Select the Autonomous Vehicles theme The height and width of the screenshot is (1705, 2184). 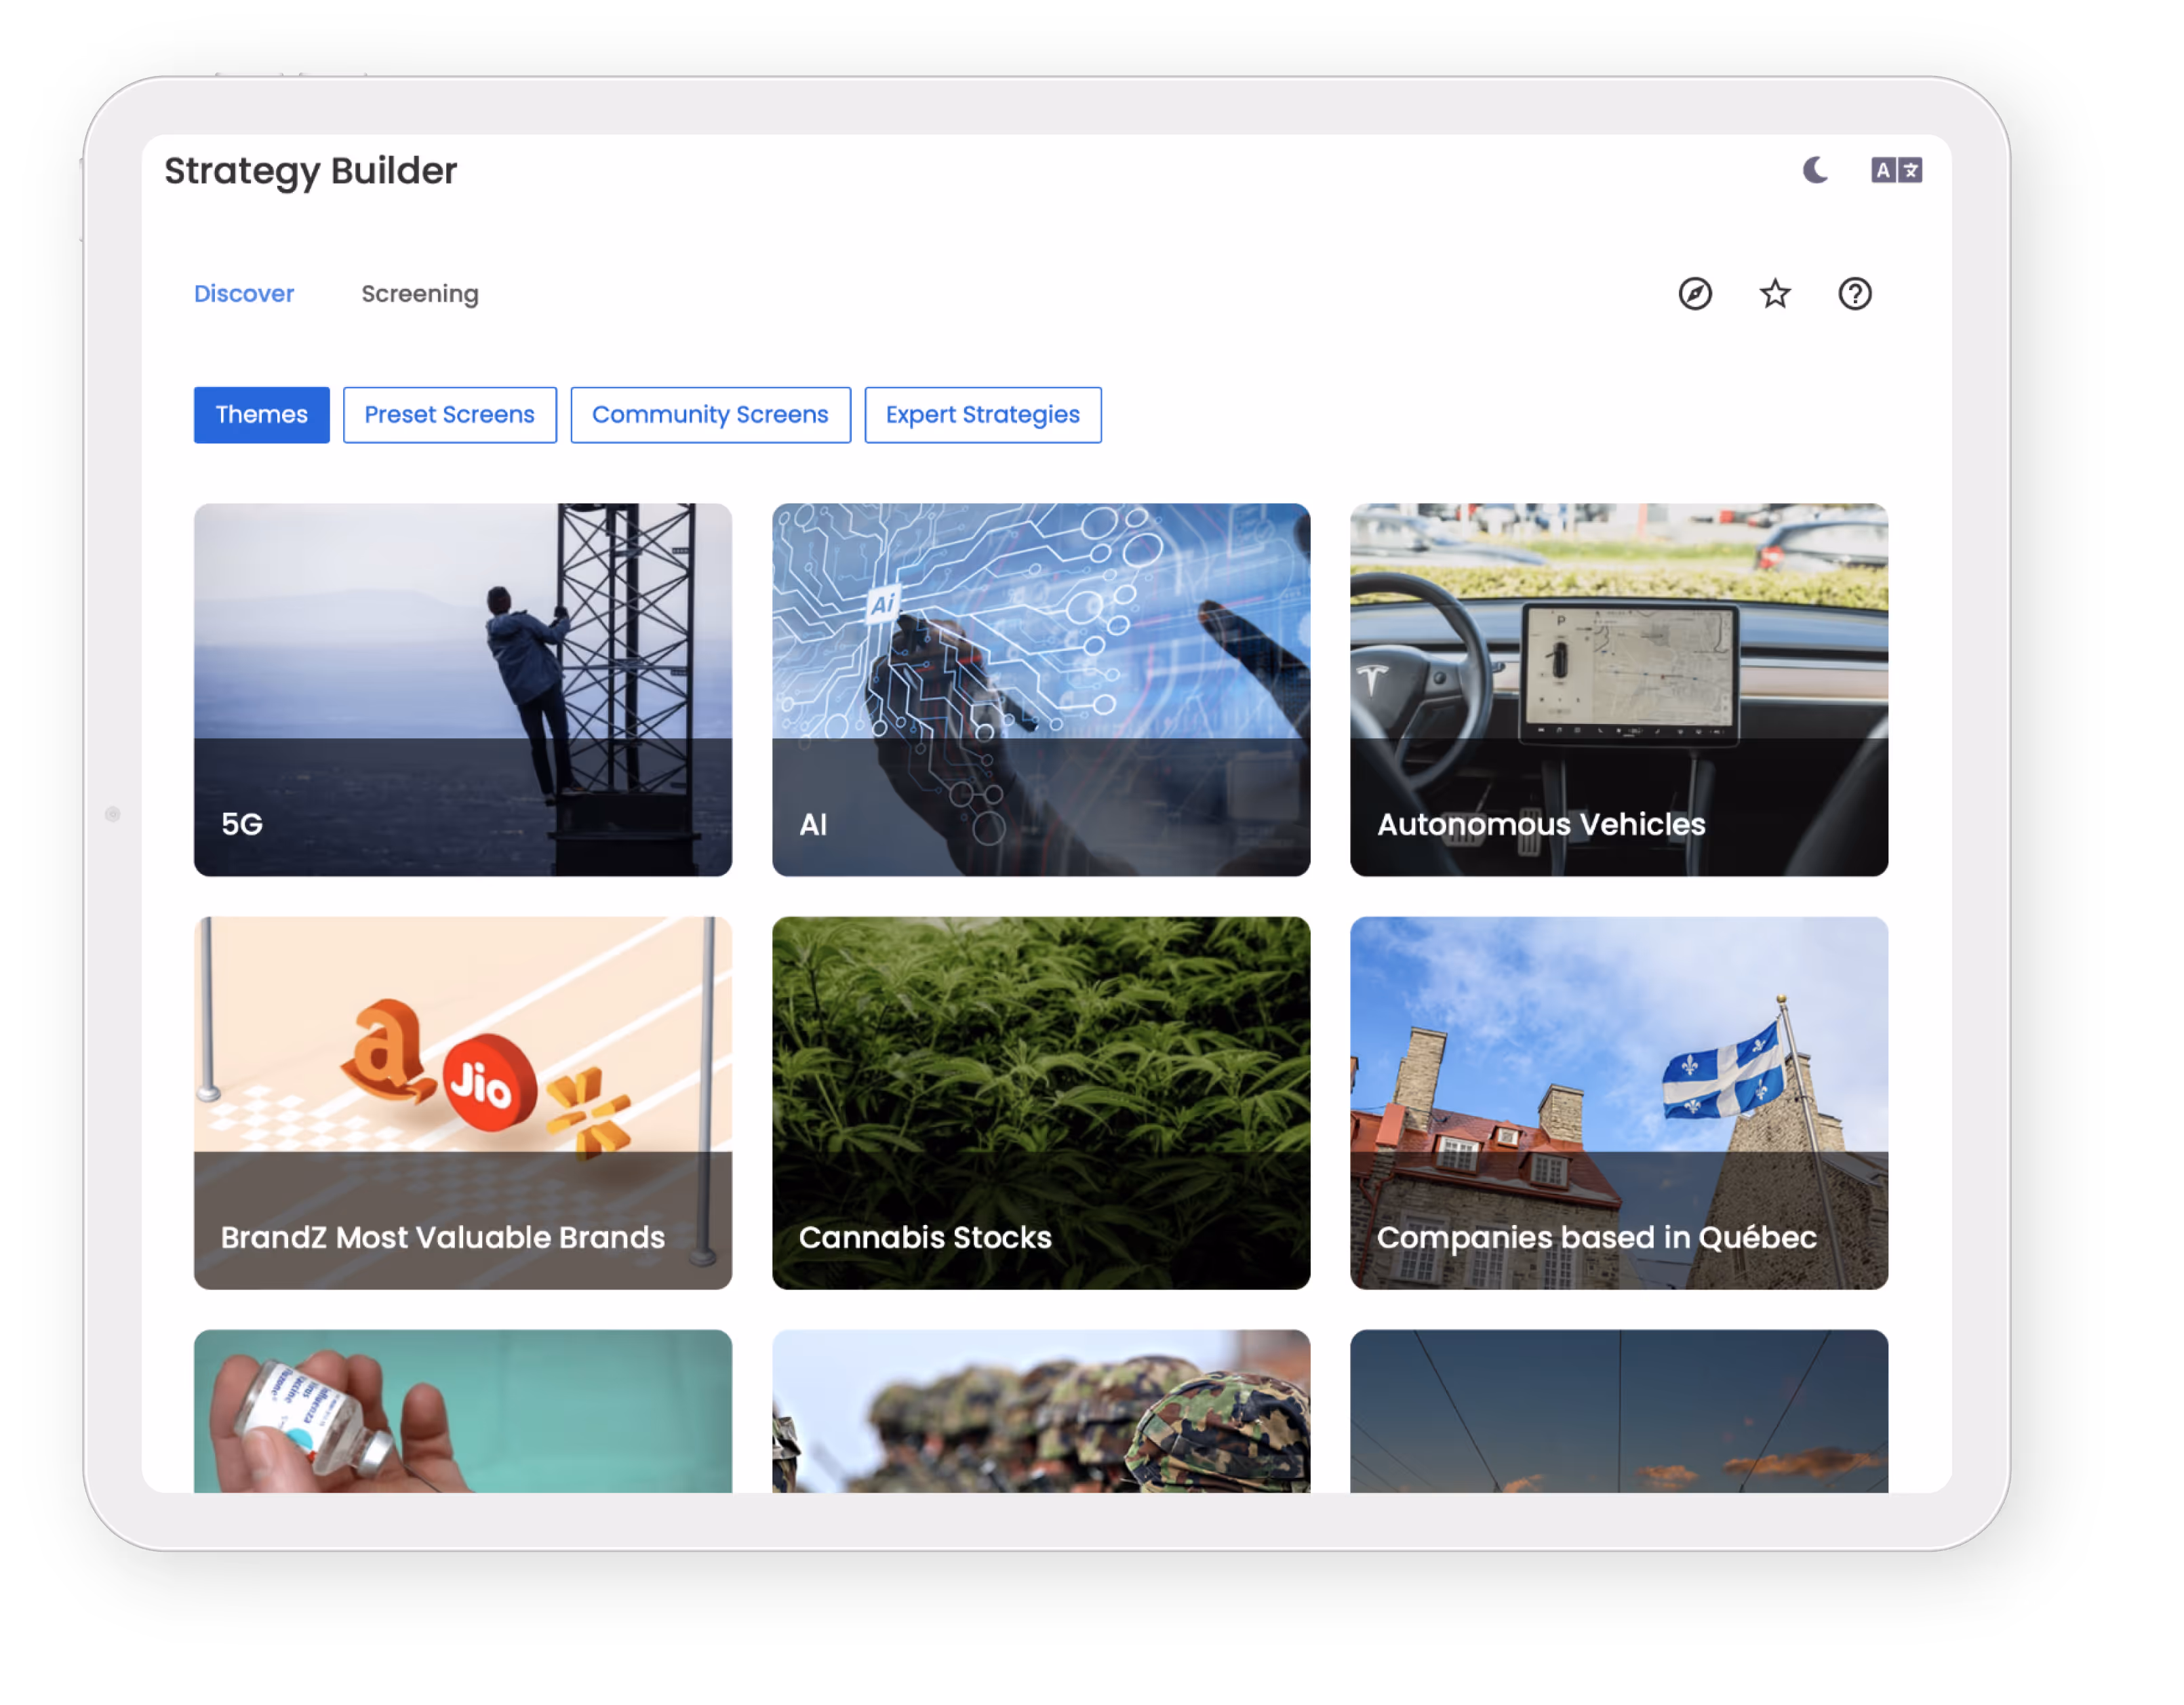1619,690
